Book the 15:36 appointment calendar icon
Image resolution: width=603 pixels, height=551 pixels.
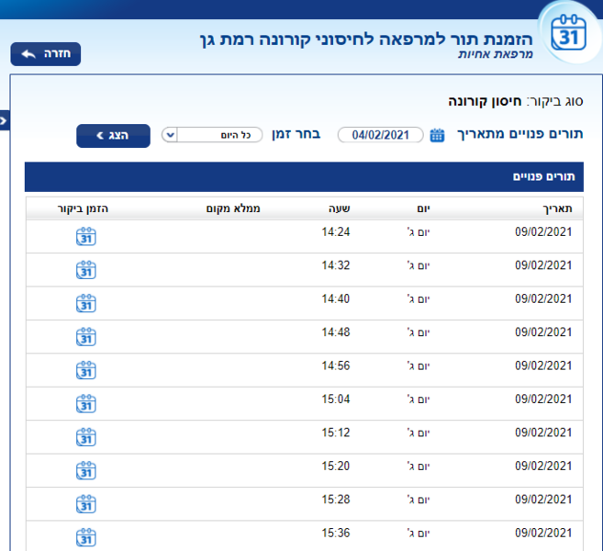pos(85,537)
